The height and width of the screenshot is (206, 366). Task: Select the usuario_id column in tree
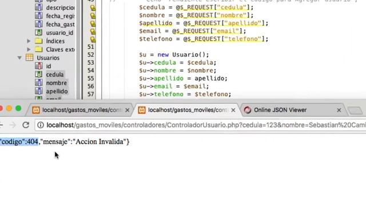click(x=59, y=33)
